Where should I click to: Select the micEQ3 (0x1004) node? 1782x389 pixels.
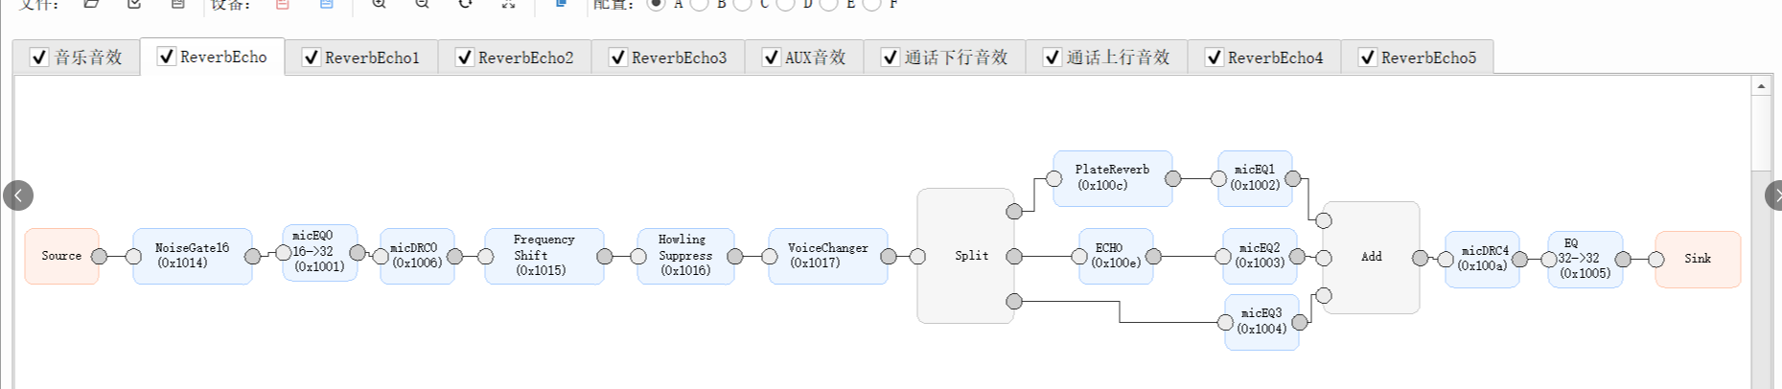point(1262,322)
